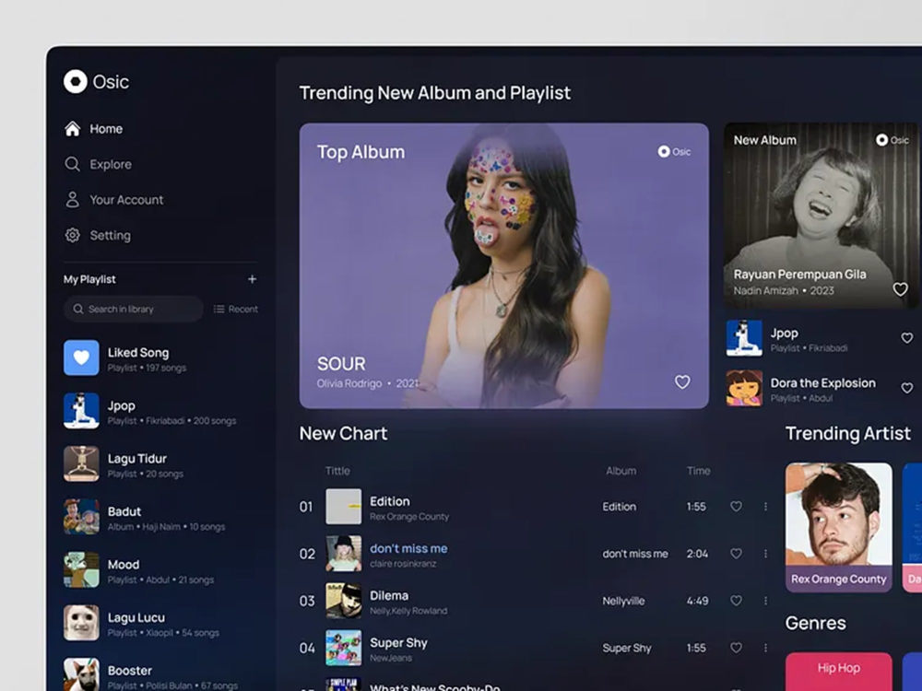This screenshot has width=922, height=691.
Task: Open more options for don't miss me
Action: pyautogui.click(x=765, y=554)
